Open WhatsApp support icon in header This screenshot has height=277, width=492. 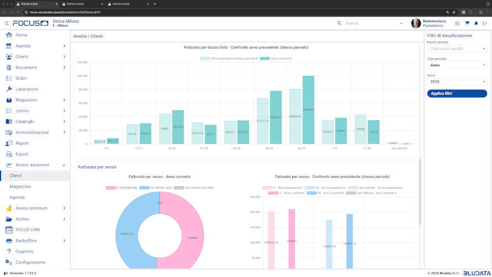457,23
